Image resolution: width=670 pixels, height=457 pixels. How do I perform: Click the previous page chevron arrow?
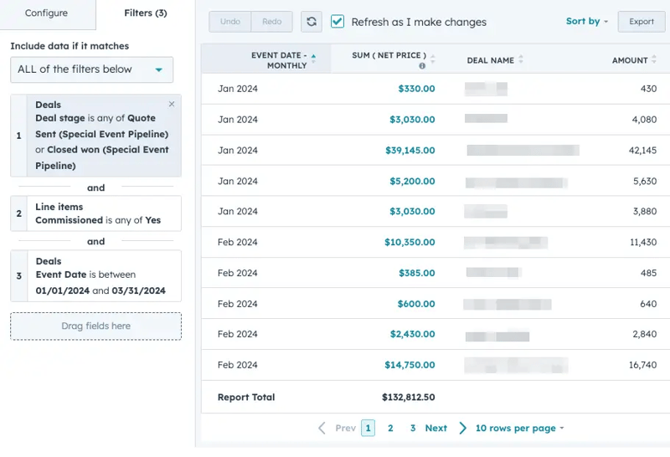(322, 428)
